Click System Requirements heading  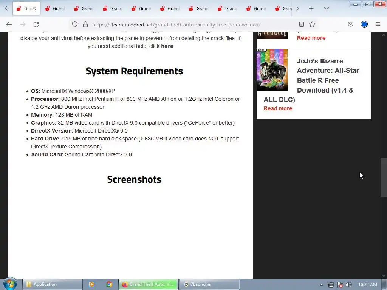[x=134, y=71]
